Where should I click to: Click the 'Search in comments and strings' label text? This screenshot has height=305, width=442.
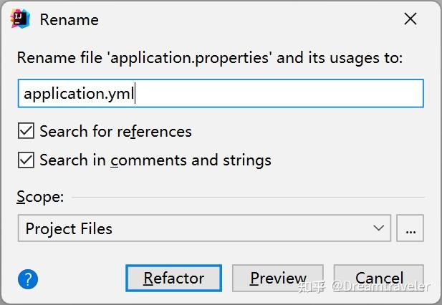155,160
